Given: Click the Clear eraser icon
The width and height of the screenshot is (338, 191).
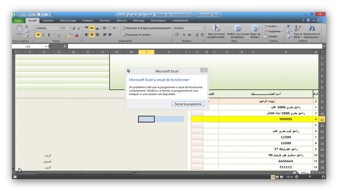Looking at the screenshot, I should [288, 37].
